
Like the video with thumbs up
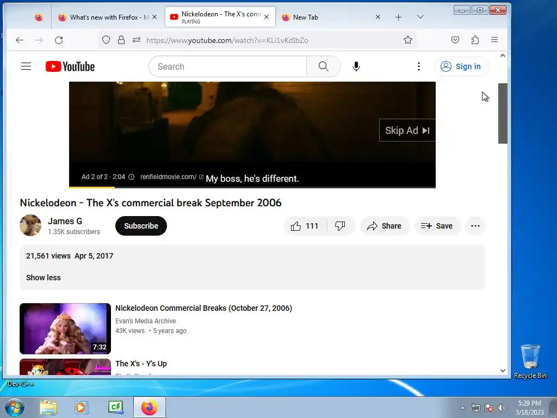click(x=305, y=226)
